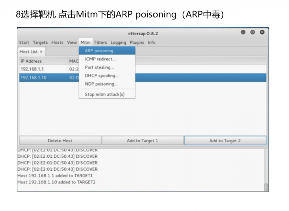Select DHCP spoofing option

(x=107, y=76)
